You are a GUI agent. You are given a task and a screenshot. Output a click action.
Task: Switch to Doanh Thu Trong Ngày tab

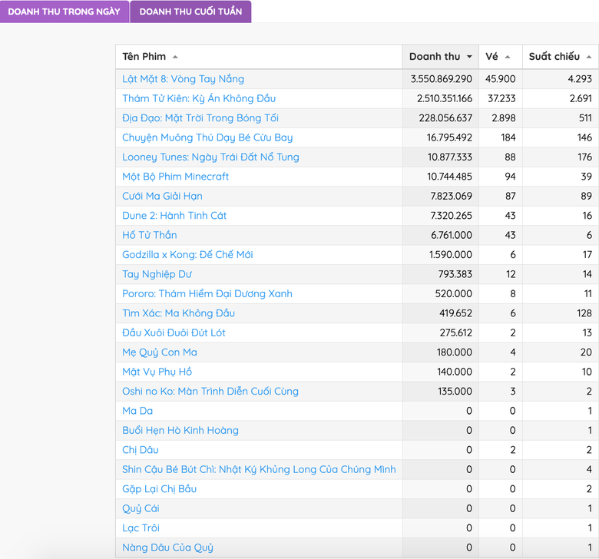(64, 12)
